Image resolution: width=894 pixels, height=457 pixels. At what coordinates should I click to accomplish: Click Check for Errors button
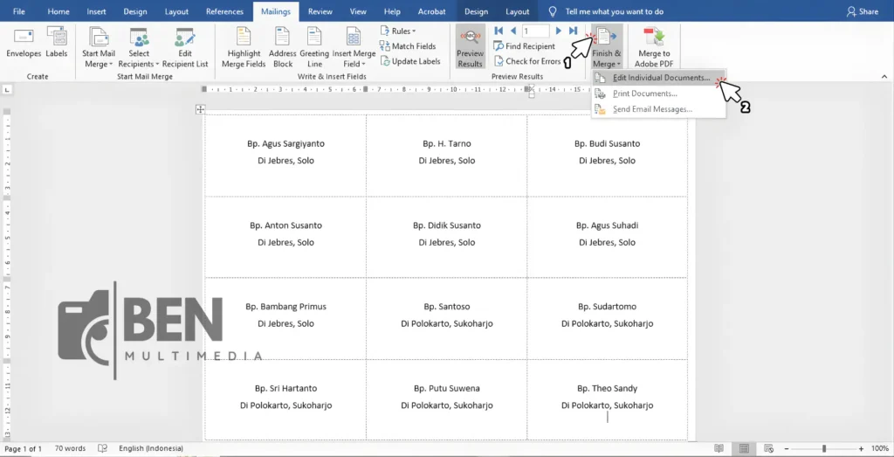click(526, 61)
